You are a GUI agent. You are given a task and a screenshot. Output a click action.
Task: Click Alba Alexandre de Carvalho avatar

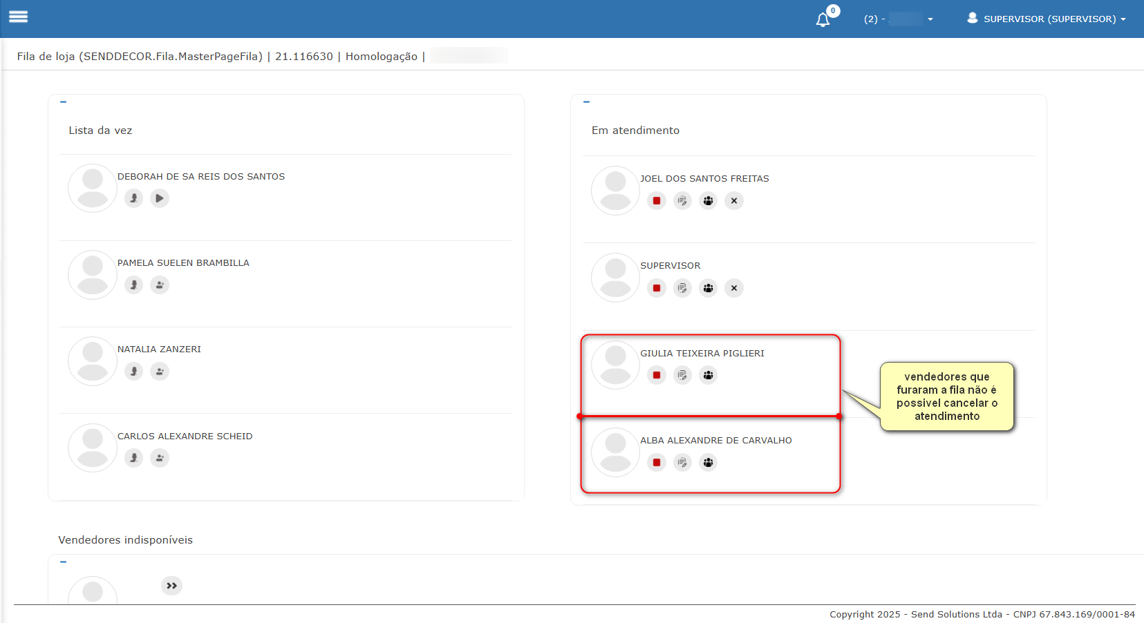[615, 452]
